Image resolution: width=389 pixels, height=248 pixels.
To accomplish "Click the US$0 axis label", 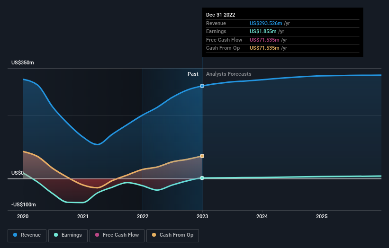I will point(18,173).
